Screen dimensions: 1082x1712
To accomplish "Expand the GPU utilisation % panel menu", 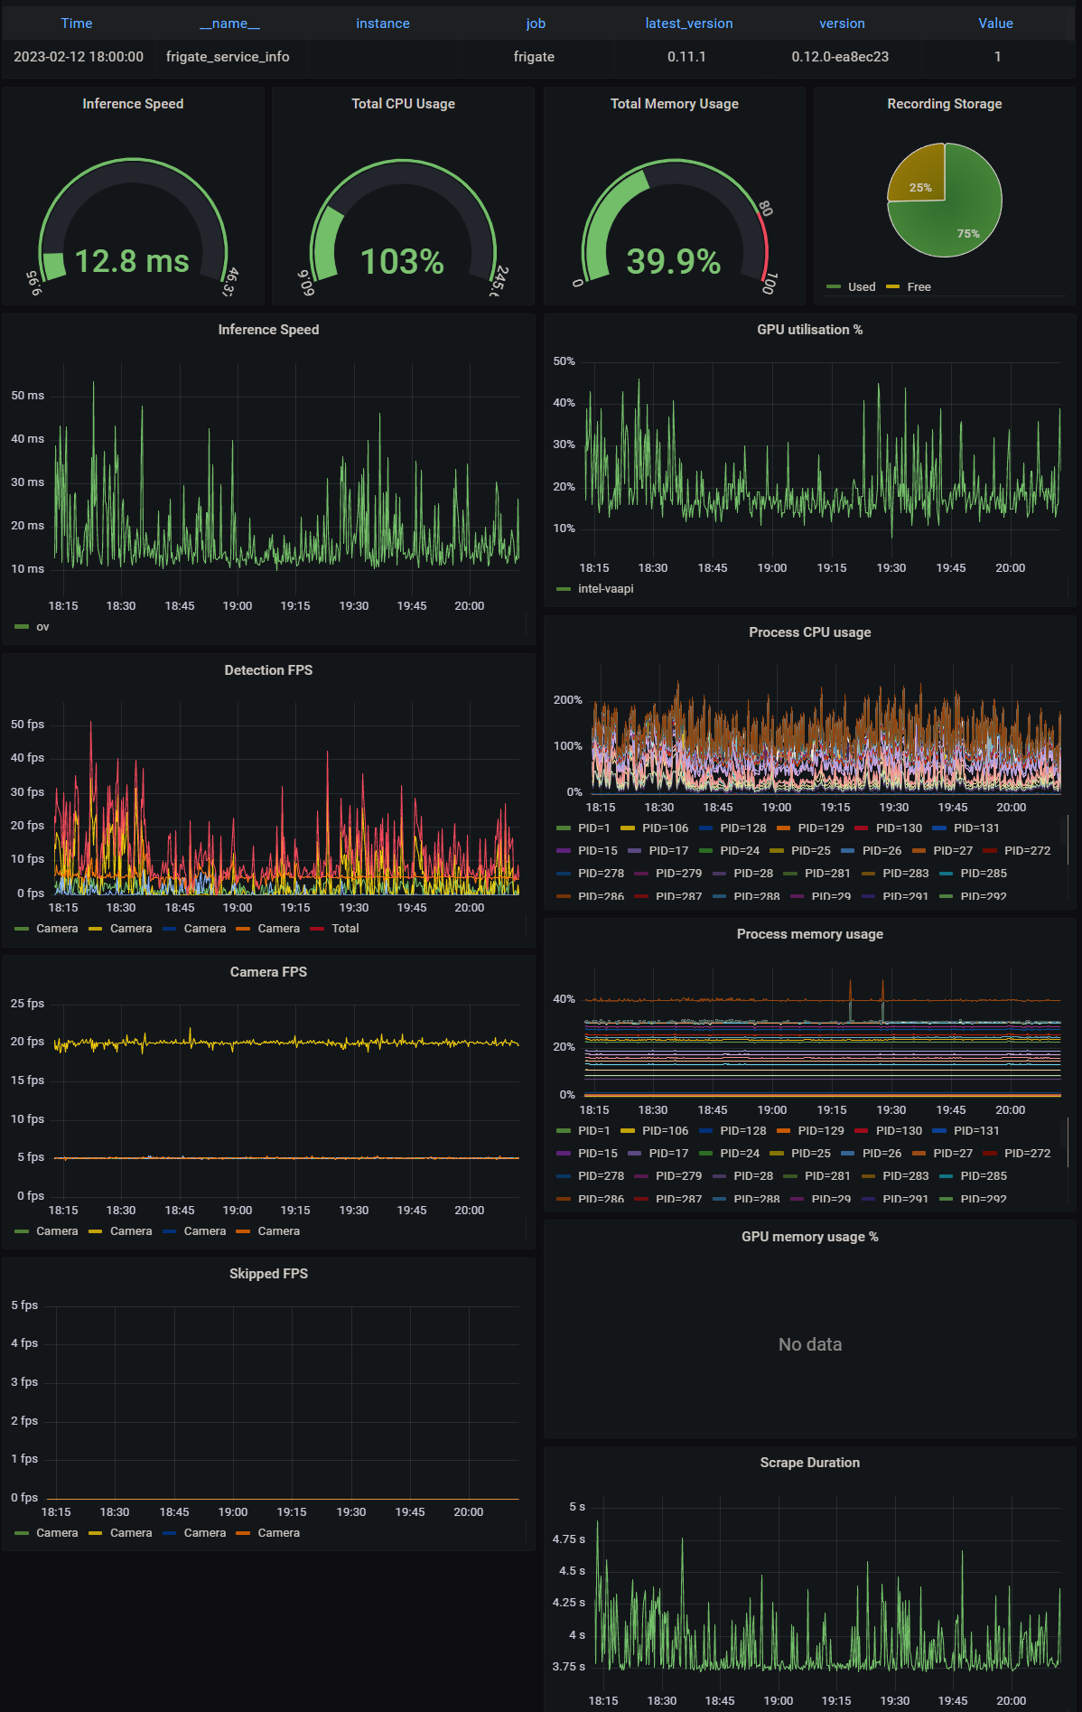I will click(x=809, y=330).
